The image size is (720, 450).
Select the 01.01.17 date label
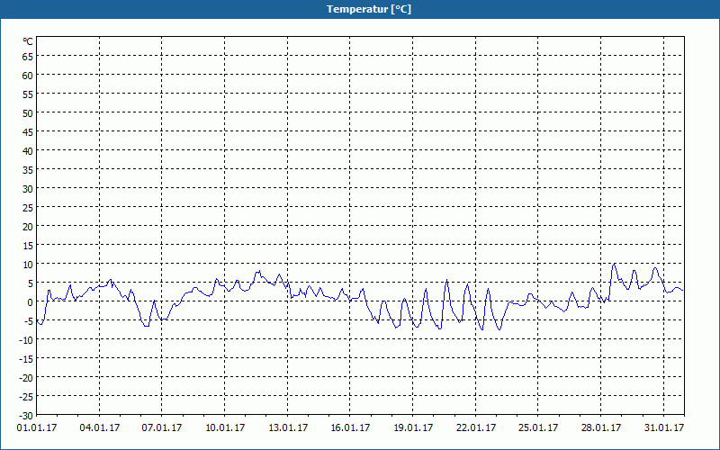(37, 428)
